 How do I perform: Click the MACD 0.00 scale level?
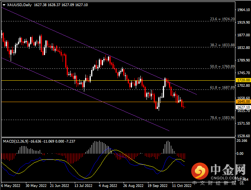coord(240,153)
